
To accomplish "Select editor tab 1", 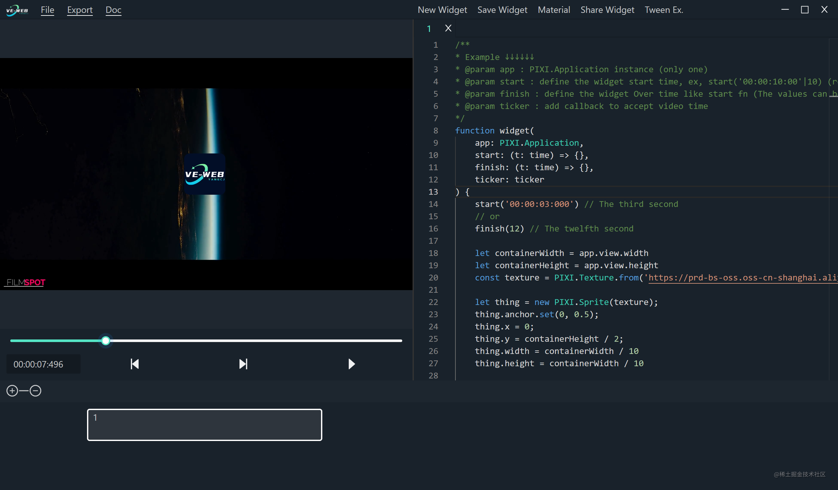I will pyautogui.click(x=429, y=29).
